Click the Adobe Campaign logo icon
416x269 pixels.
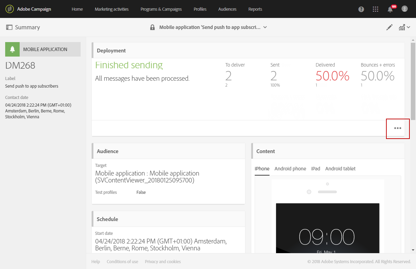10,9
